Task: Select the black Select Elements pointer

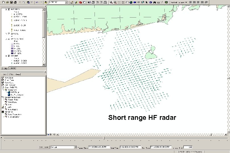Action: click(x=147, y=2)
